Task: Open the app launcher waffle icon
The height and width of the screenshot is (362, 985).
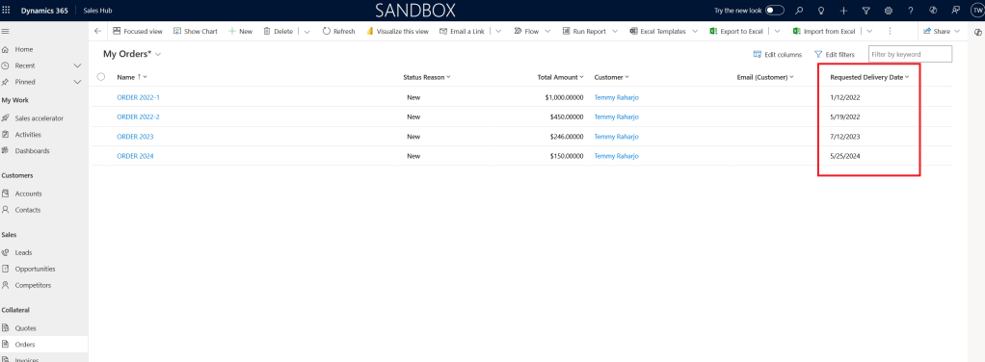Action: click(7, 11)
